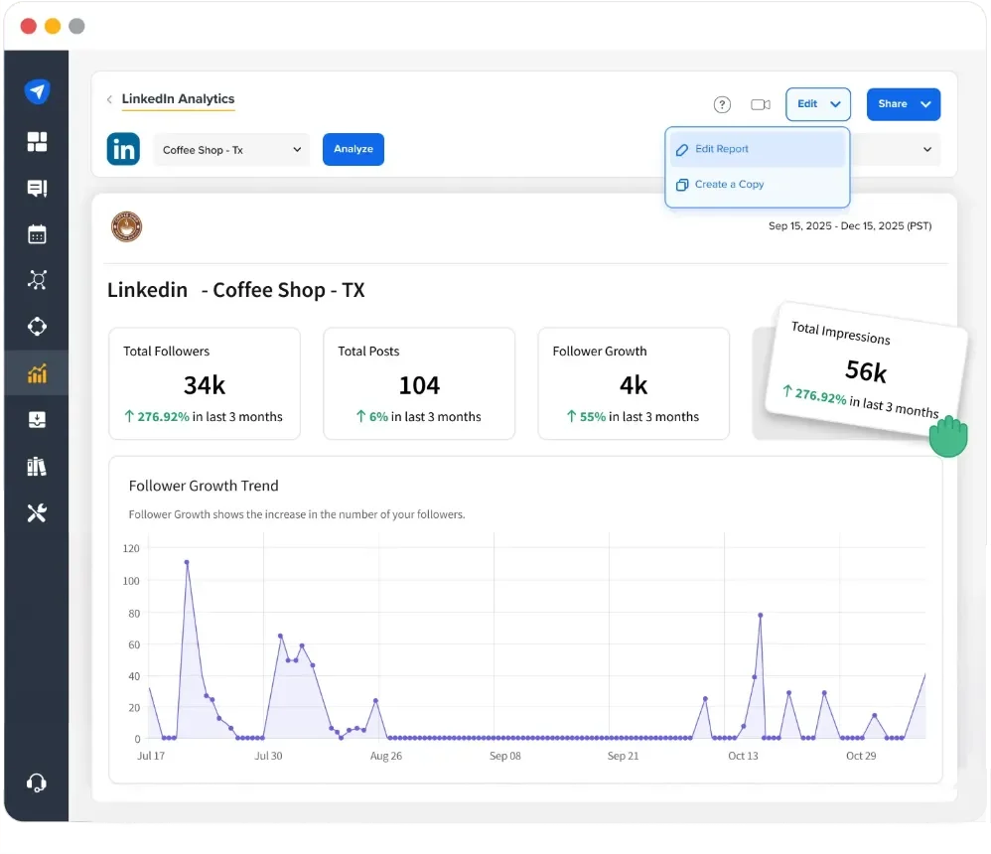The width and height of the screenshot is (991, 854).
Task: Click the paper plane logo icon
Action: pyautogui.click(x=37, y=92)
